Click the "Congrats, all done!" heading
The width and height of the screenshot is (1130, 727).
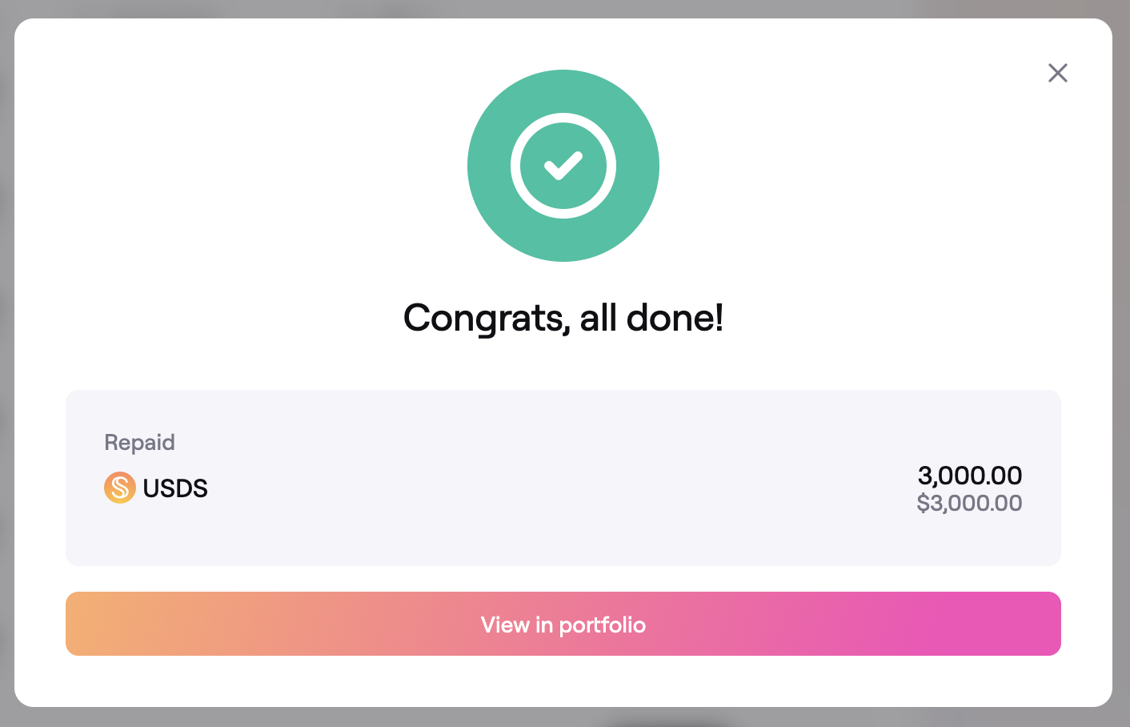(x=563, y=318)
